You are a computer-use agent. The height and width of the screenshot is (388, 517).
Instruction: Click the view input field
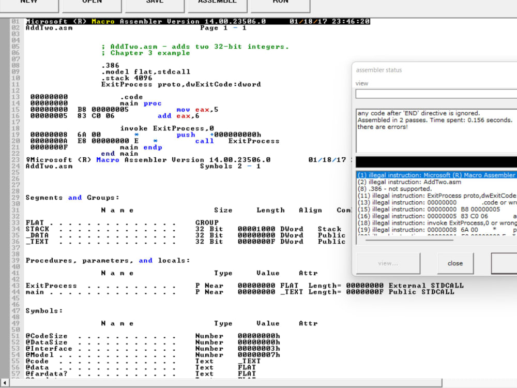coord(436,94)
